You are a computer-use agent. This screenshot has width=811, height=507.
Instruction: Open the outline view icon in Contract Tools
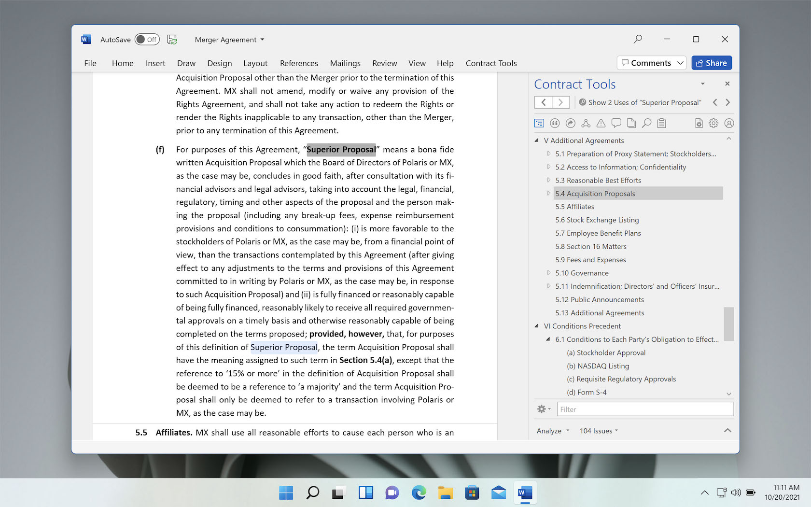coord(539,123)
